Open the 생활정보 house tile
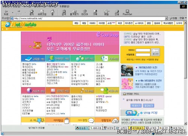Screen dimensions: 188x136 tap(107, 121)
